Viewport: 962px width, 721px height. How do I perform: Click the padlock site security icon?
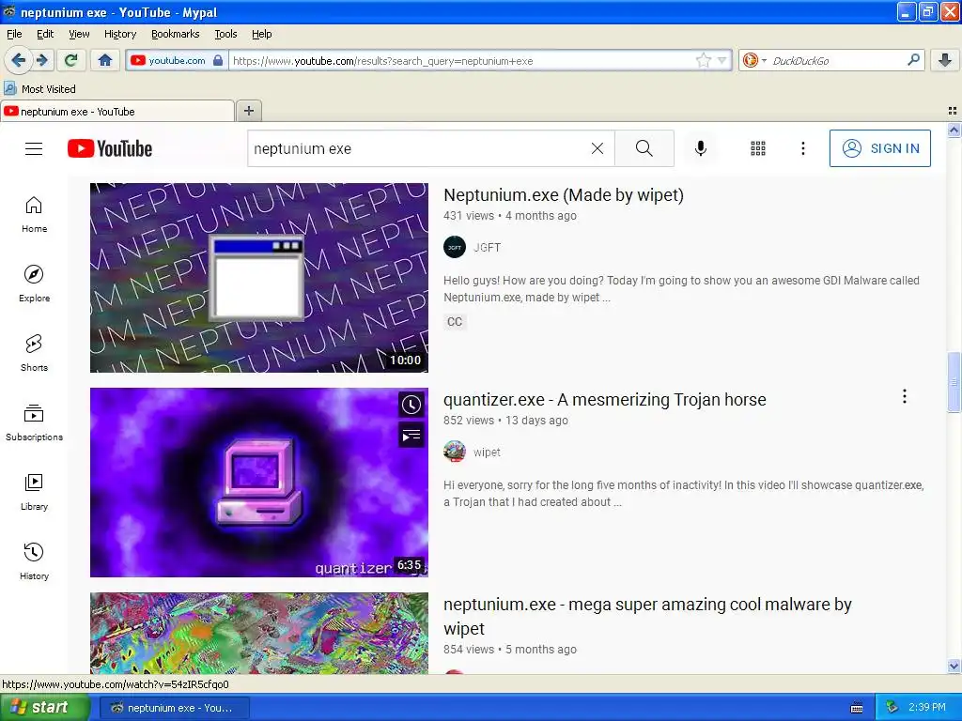pyautogui.click(x=218, y=60)
